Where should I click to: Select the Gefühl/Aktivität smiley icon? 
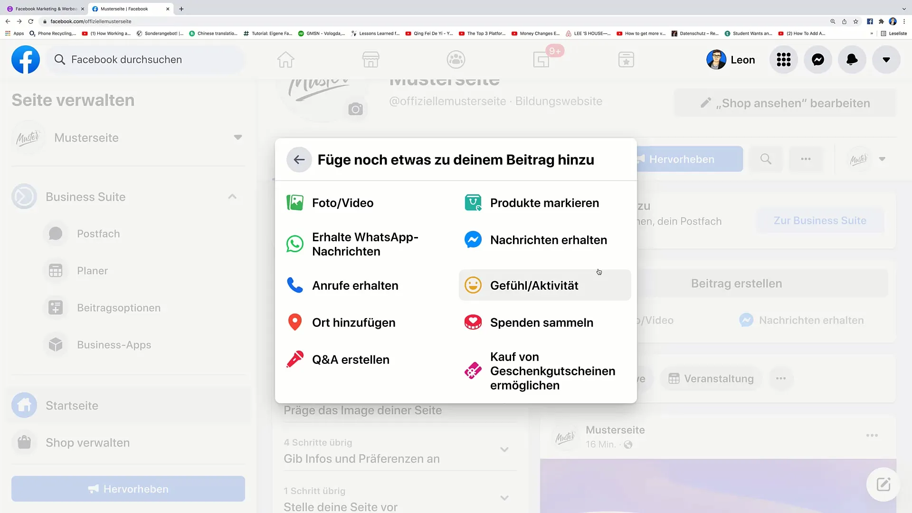point(473,285)
